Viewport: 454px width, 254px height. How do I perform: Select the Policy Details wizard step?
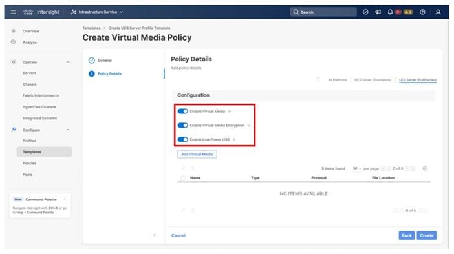click(x=105, y=73)
